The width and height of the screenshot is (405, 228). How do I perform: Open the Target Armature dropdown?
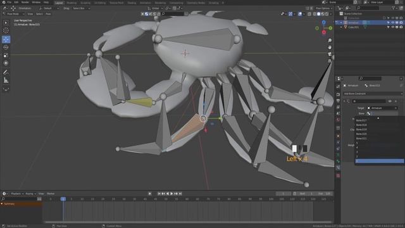tap(382, 108)
